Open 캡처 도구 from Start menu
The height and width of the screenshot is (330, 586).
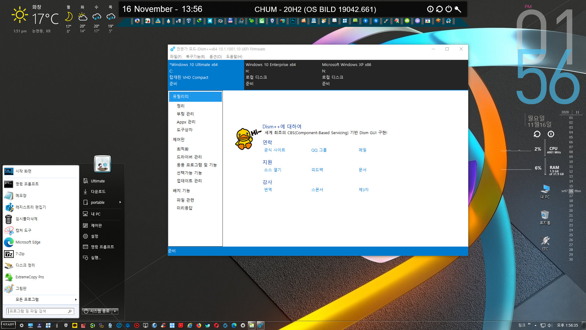[x=40, y=230]
